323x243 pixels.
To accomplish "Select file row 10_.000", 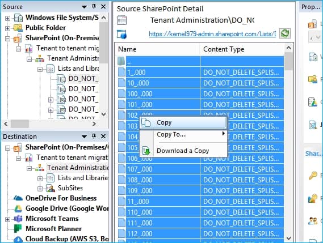I will [x=201, y=83].
